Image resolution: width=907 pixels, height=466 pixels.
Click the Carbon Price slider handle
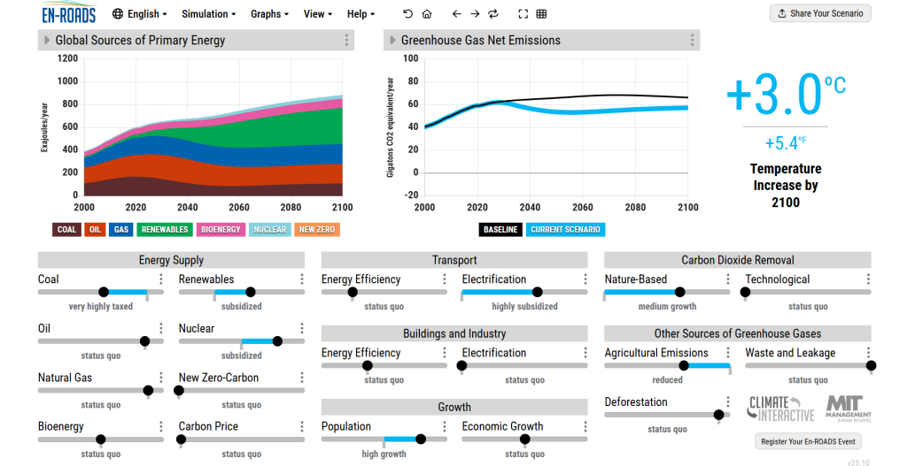pos(182,439)
